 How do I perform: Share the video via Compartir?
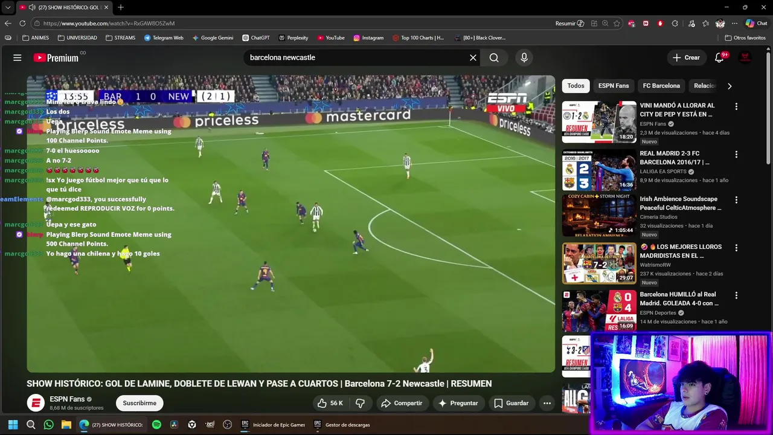click(402, 403)
